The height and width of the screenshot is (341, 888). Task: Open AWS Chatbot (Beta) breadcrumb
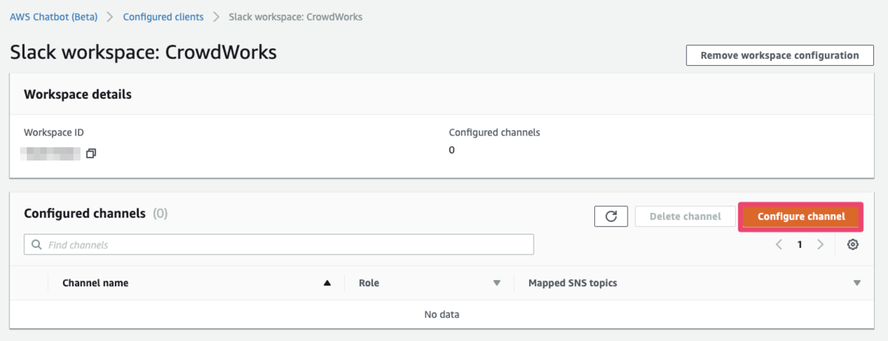tap(53, 16)
